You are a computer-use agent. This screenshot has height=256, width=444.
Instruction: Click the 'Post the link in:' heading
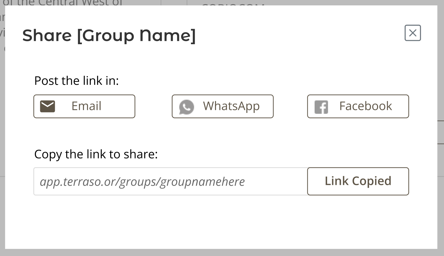(76, 80)
